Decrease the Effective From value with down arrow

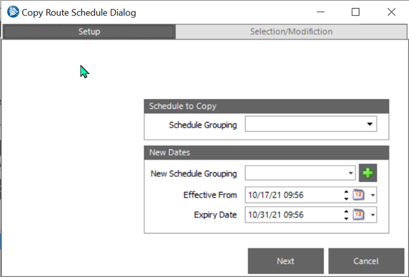coord(346,198)
